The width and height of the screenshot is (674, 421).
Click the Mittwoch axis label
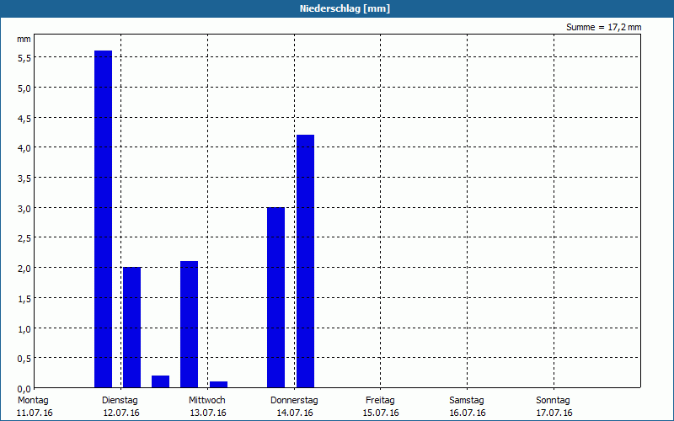(206, 401)
